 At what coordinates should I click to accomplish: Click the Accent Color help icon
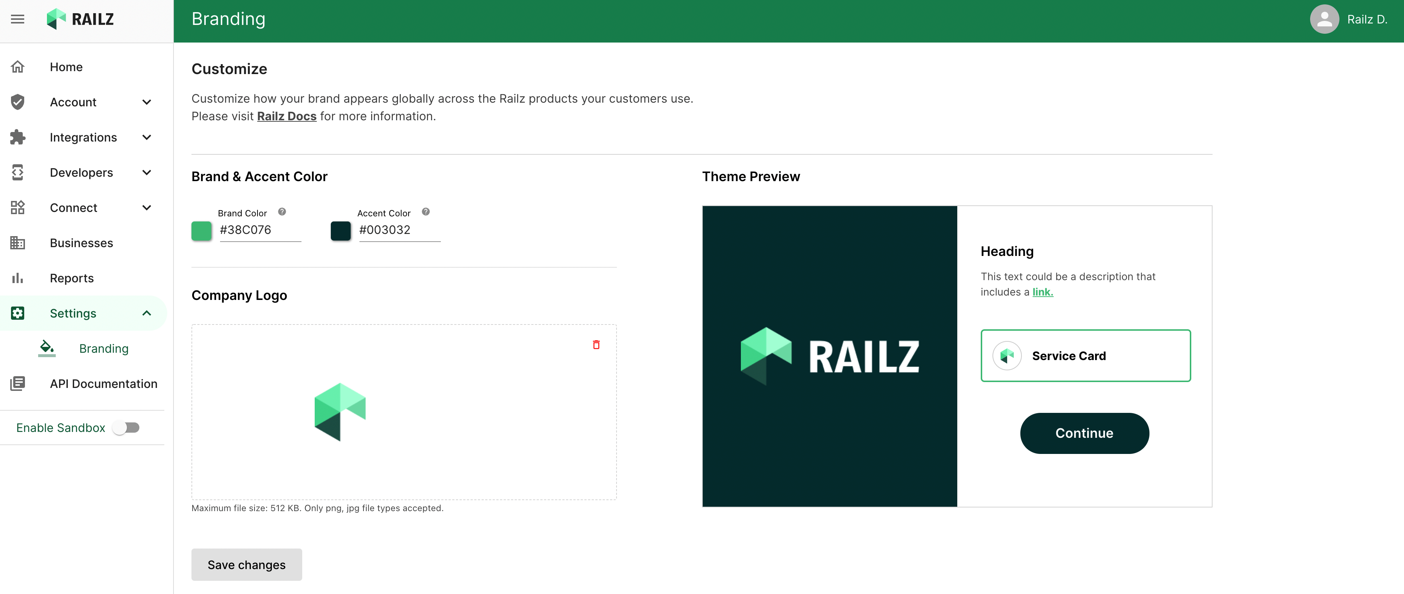click(x=426, y=212)
